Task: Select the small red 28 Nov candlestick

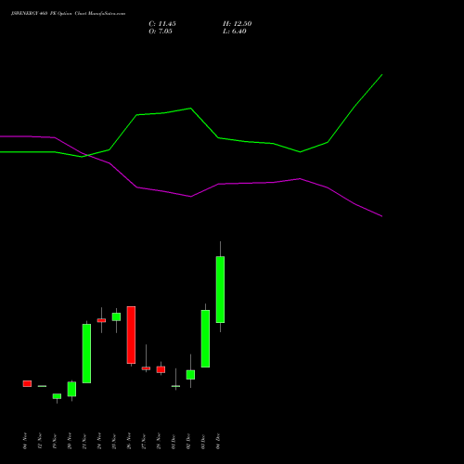Action: pos(161,369)
